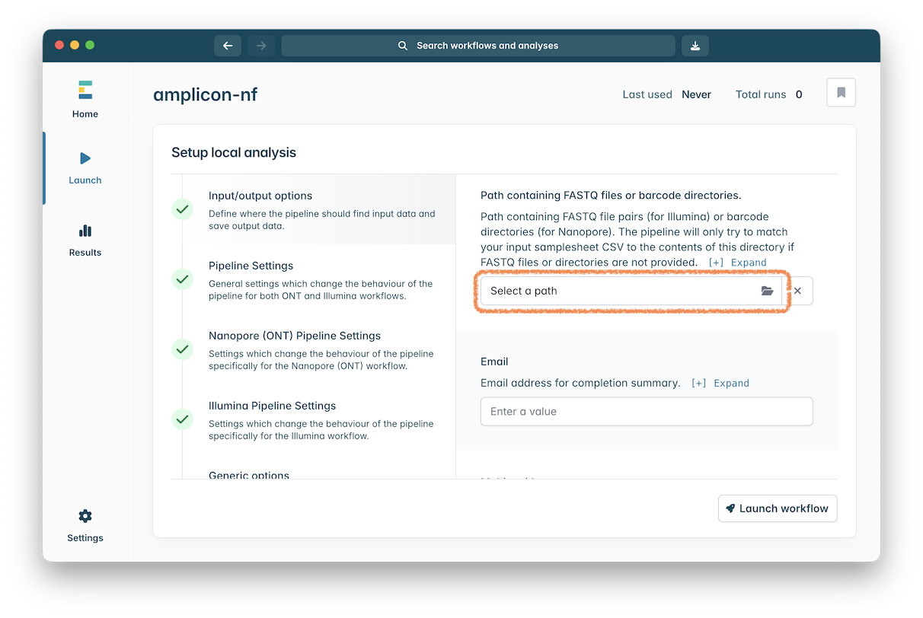The image size is (923, 618).
Task: Go to Home in the sidebar
Action: 85,100
